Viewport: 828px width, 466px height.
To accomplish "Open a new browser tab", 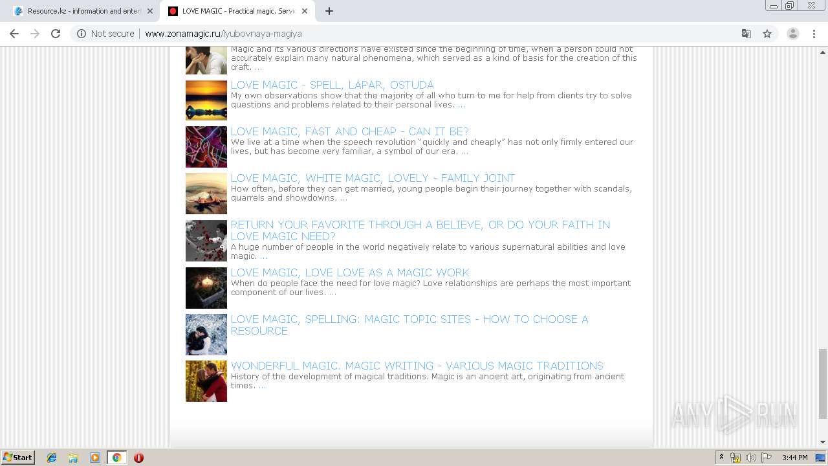I will pos(329,11).
